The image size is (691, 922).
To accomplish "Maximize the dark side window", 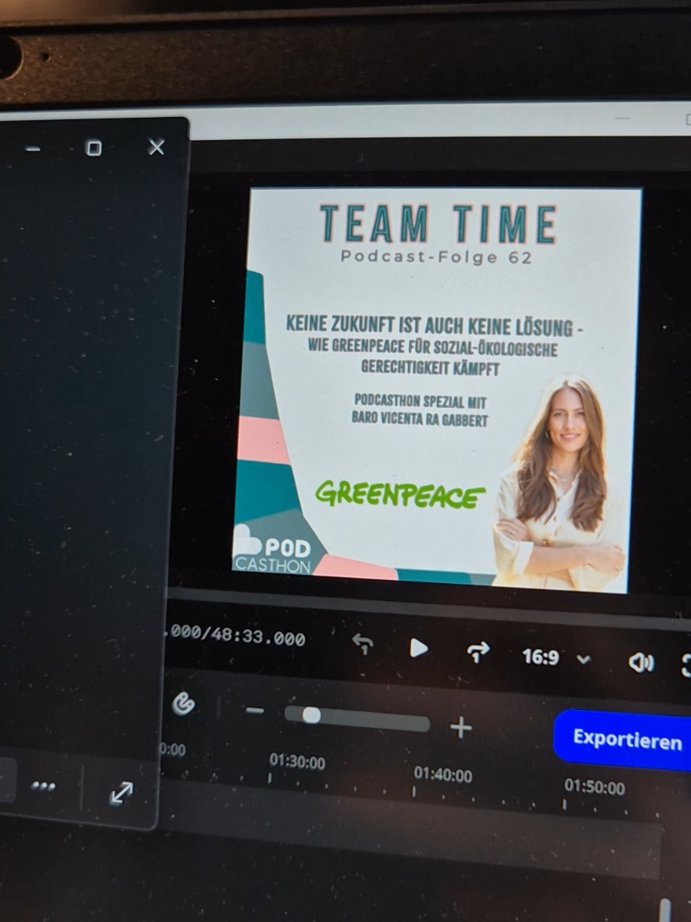I will pyautogui.click(x=94, y=147).
